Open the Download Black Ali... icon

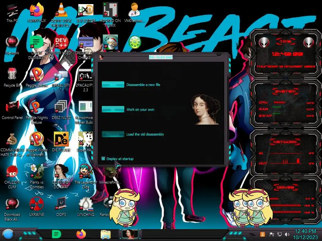point(12,204)
